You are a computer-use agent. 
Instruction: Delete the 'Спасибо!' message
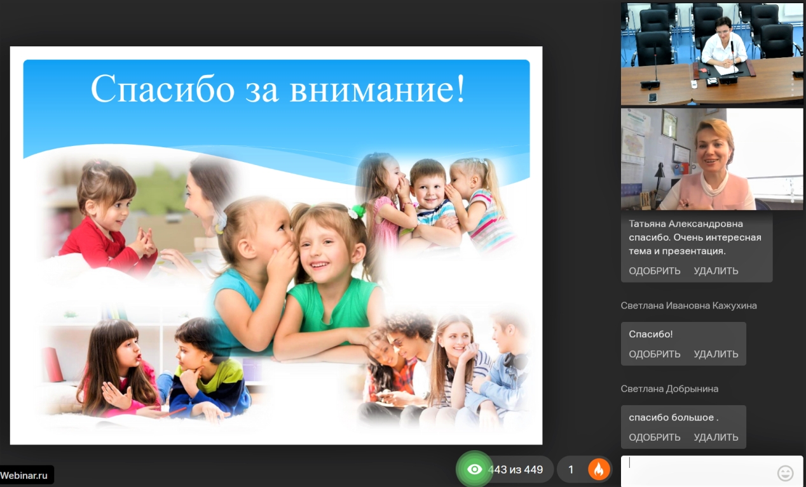point(716,354)
